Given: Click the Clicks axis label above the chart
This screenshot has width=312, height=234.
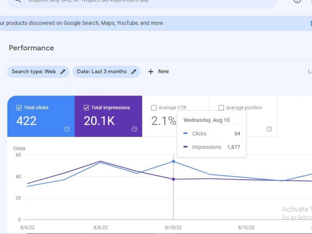Looking at the screenshot, I should tap(19, 149).
